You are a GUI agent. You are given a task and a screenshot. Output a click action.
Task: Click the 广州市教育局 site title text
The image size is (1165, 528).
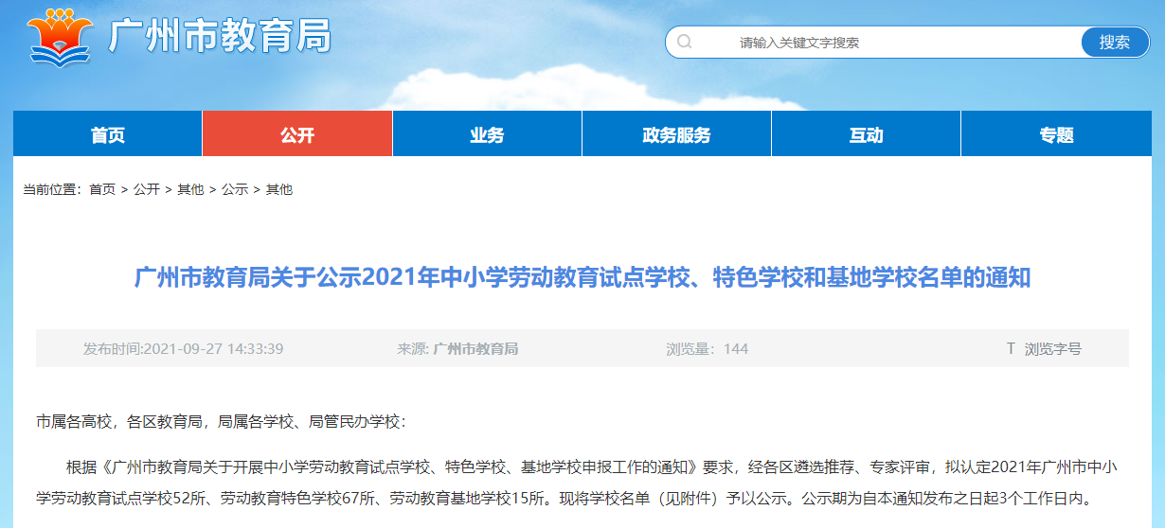pos(220,36)
